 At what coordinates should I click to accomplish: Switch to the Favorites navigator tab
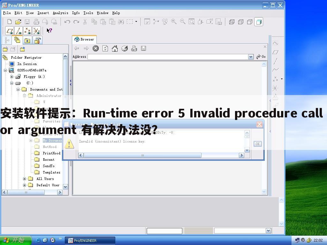(x=27, y=40)
